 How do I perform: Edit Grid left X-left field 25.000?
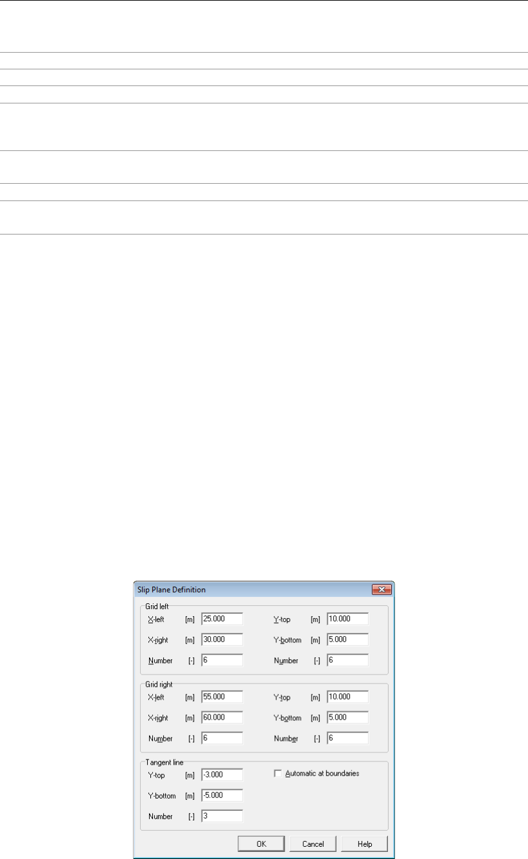pyautogui.click(x=222, y=619)
